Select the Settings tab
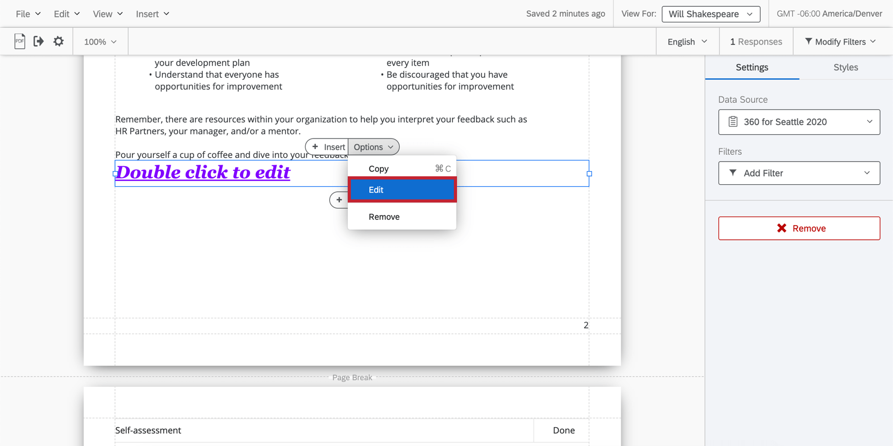This screenshot has width=893, height=446. pyautogui.click(x=752, y=67)
